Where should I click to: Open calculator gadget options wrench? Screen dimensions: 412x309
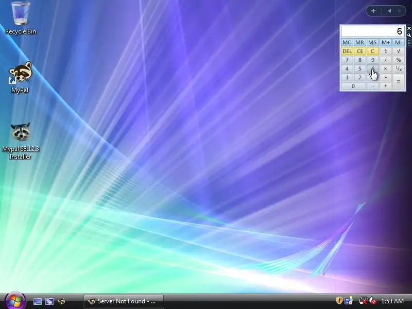point(409,35)
